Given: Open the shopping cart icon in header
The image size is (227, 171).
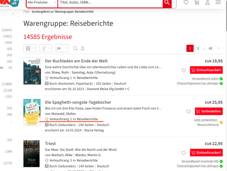Looking at the screenshot, I should pyautogui.click(x=197, y=3).
